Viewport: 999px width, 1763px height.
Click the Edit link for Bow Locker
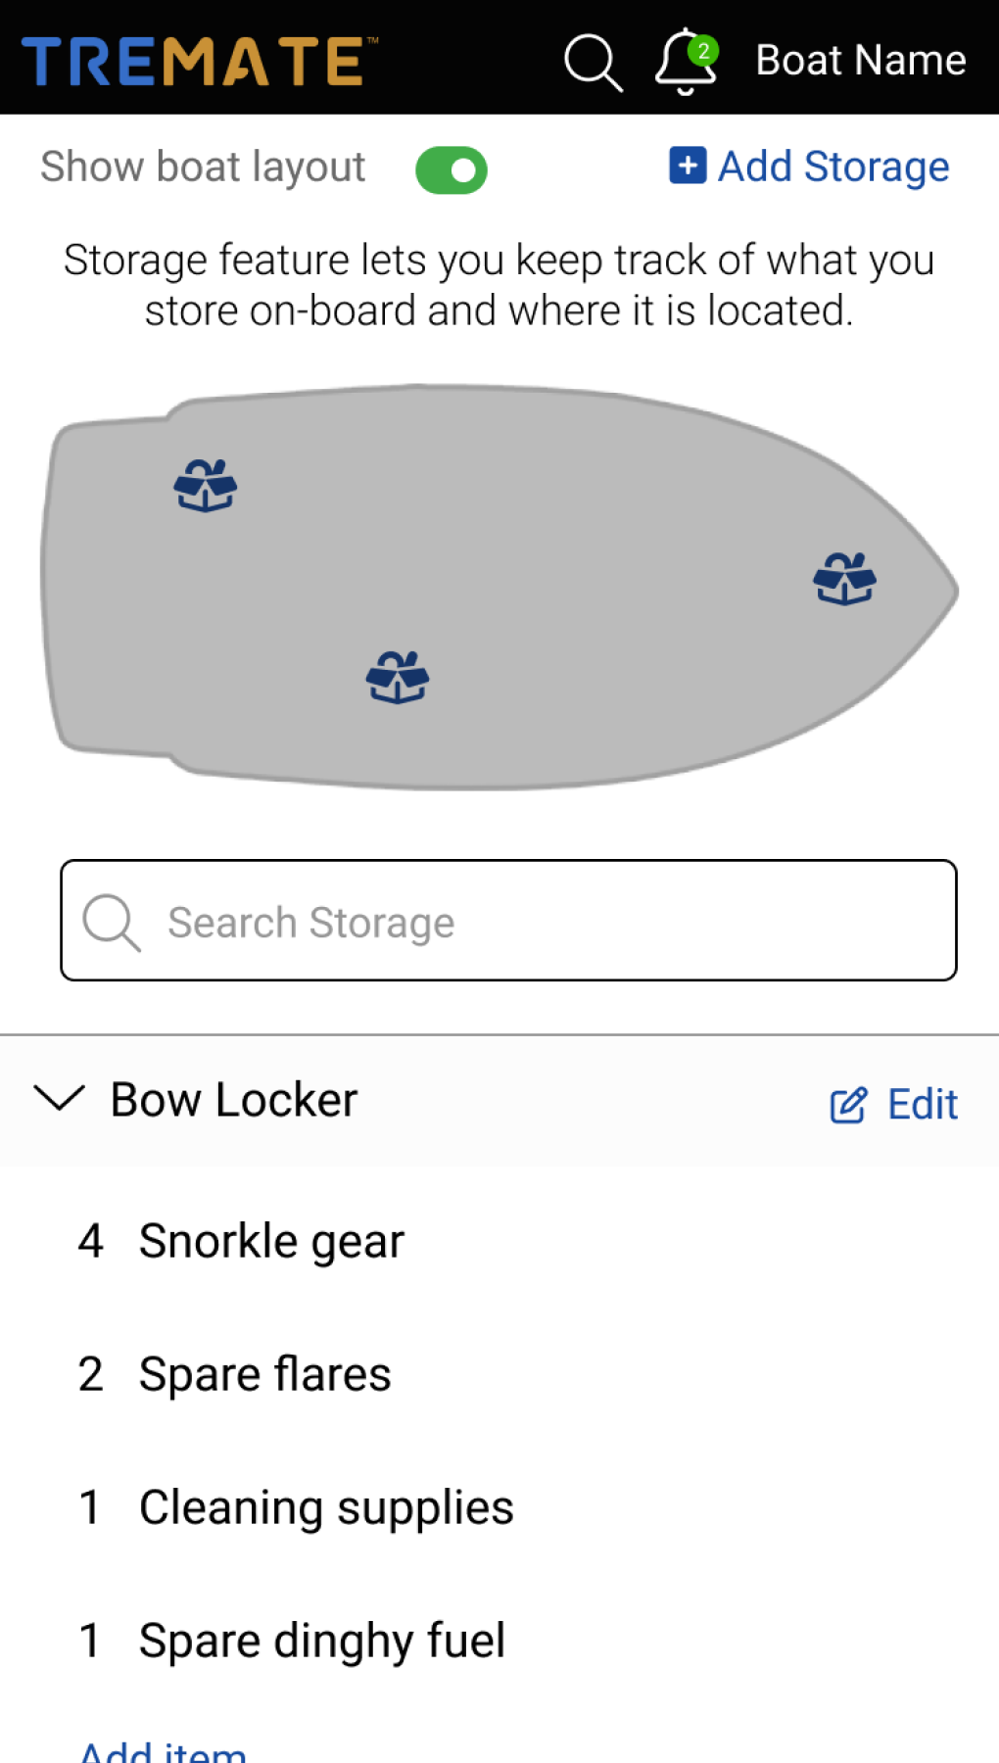tap(922, 1105)
